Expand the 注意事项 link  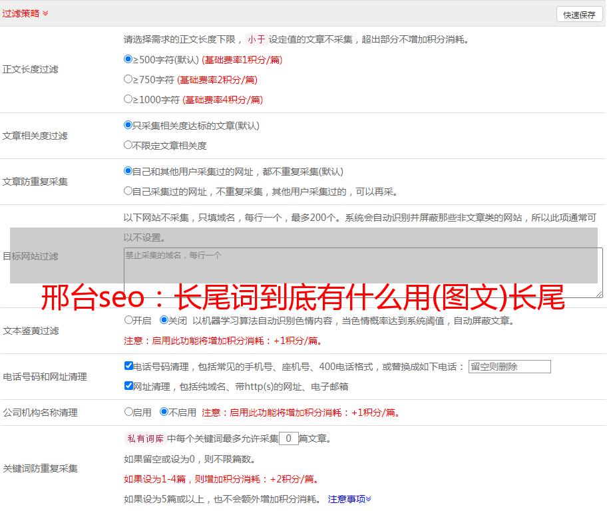click(x=349, y=499)
